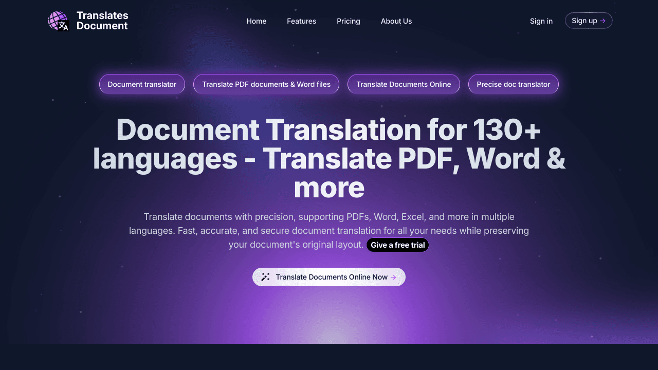The image size is (658, 370).
Task: Select the Document translator pill
Action: click(142, 84)
